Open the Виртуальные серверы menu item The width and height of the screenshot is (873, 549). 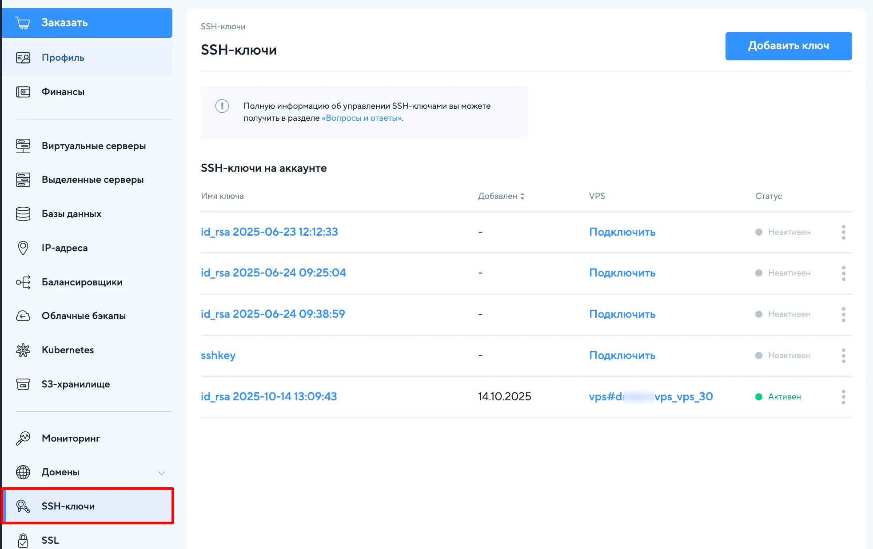(93, 146)
